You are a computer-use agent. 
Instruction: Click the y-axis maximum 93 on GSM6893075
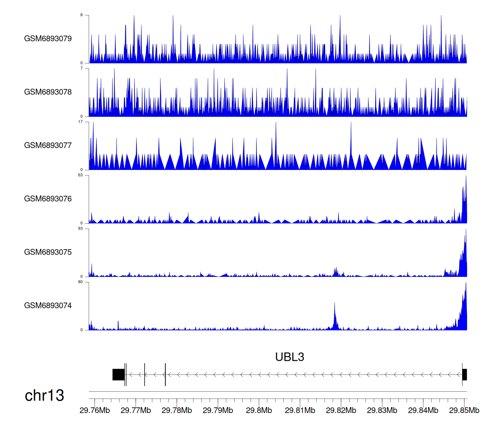pyautogui.click(x=80, y=229)
